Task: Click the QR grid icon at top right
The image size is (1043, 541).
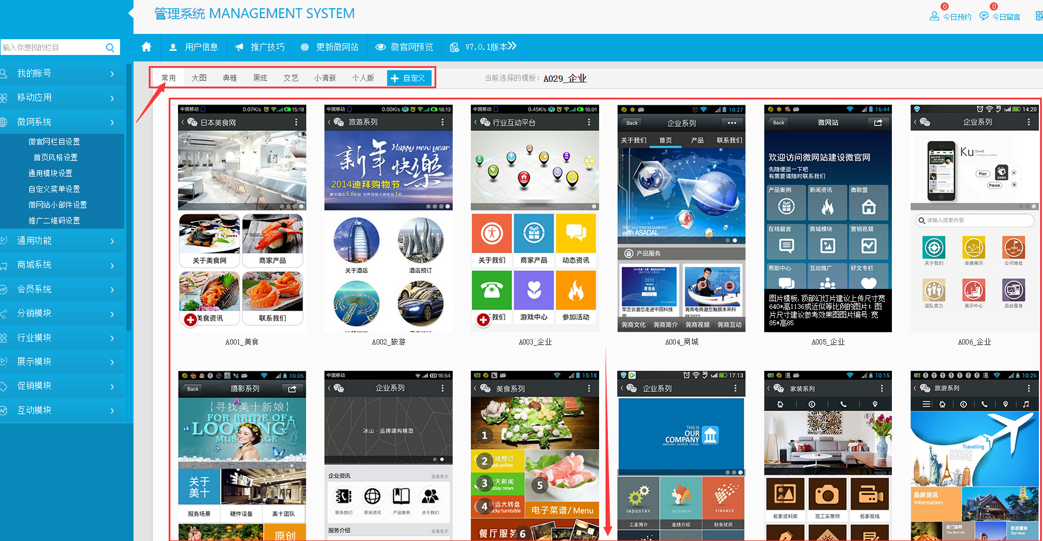Action: [1039, 16]
